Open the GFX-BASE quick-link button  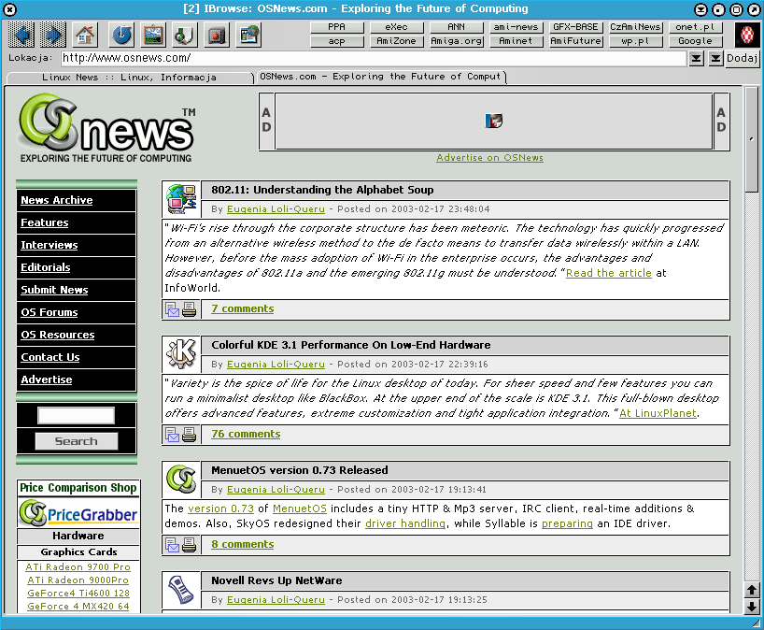(x=575, y=27)
